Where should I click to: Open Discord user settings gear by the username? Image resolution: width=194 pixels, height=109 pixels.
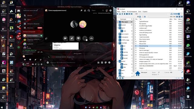point(42,64)
